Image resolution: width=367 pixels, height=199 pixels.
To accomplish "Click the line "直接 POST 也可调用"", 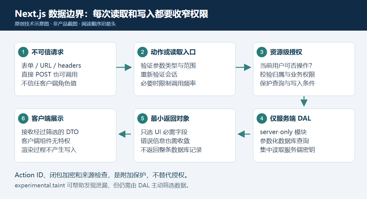I will pos(49,74).
